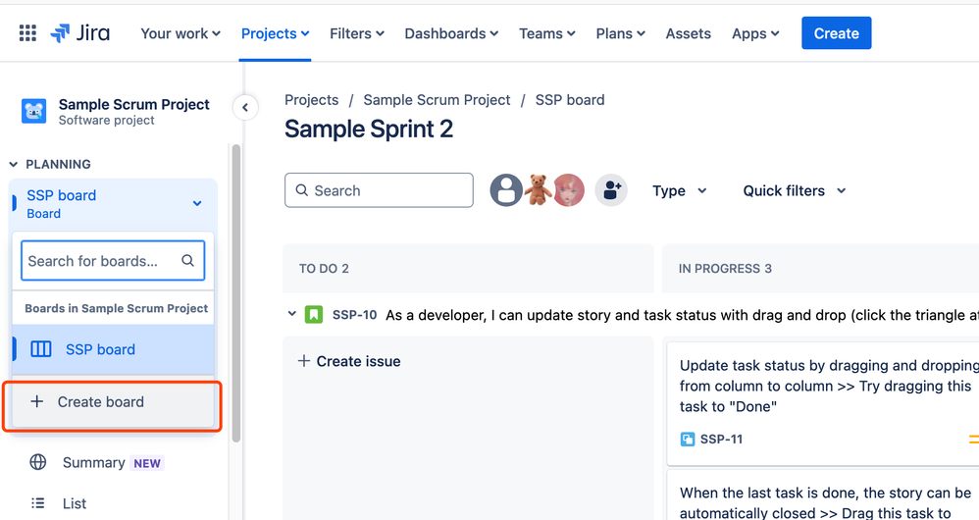The width and height of the screenshot is (979, 520).
Task: Click the grey default user avatar
Action: (506, 190)
